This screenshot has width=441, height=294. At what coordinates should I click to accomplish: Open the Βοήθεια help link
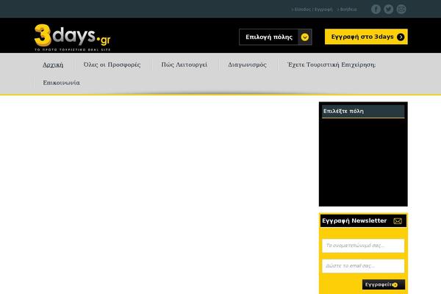[347, 10]
